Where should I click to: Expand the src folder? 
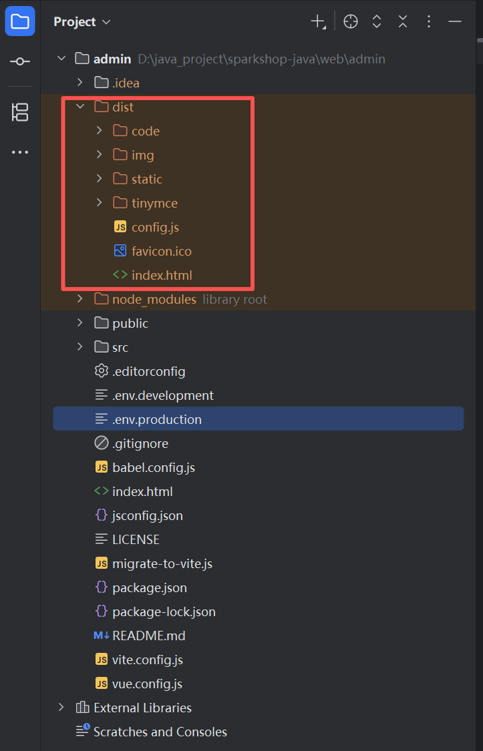pos(80,347)
